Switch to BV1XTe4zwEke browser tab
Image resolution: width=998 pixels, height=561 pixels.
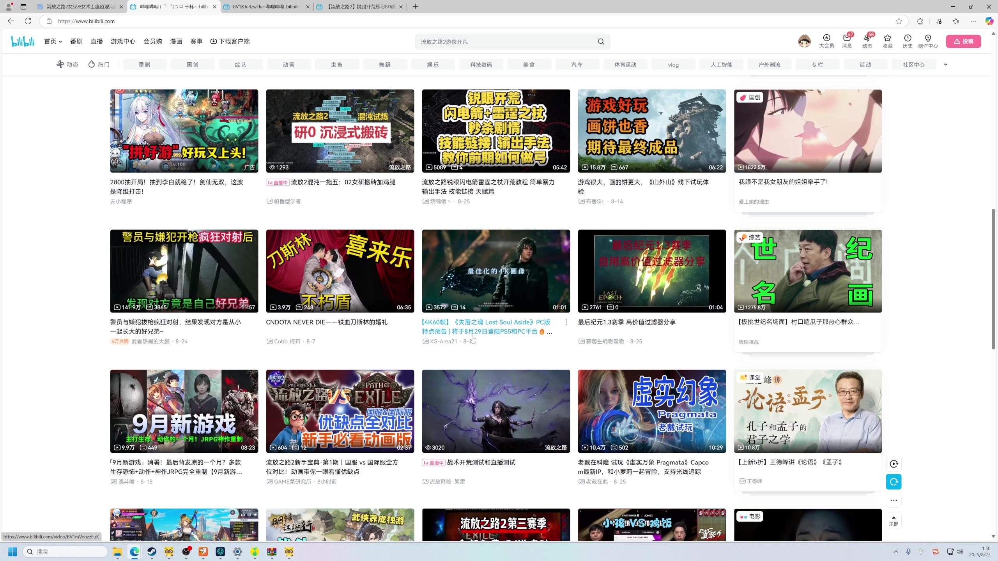[267, 7]
